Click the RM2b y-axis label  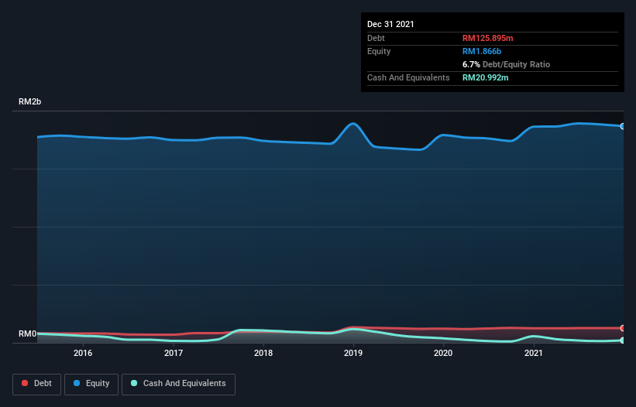click(x=29, y=101)
